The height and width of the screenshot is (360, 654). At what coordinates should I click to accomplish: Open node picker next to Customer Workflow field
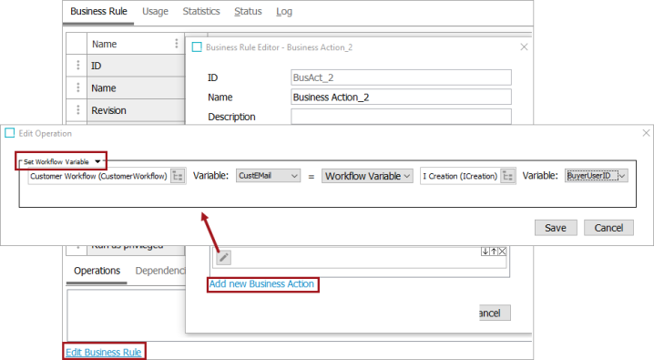tap(178, 176)
